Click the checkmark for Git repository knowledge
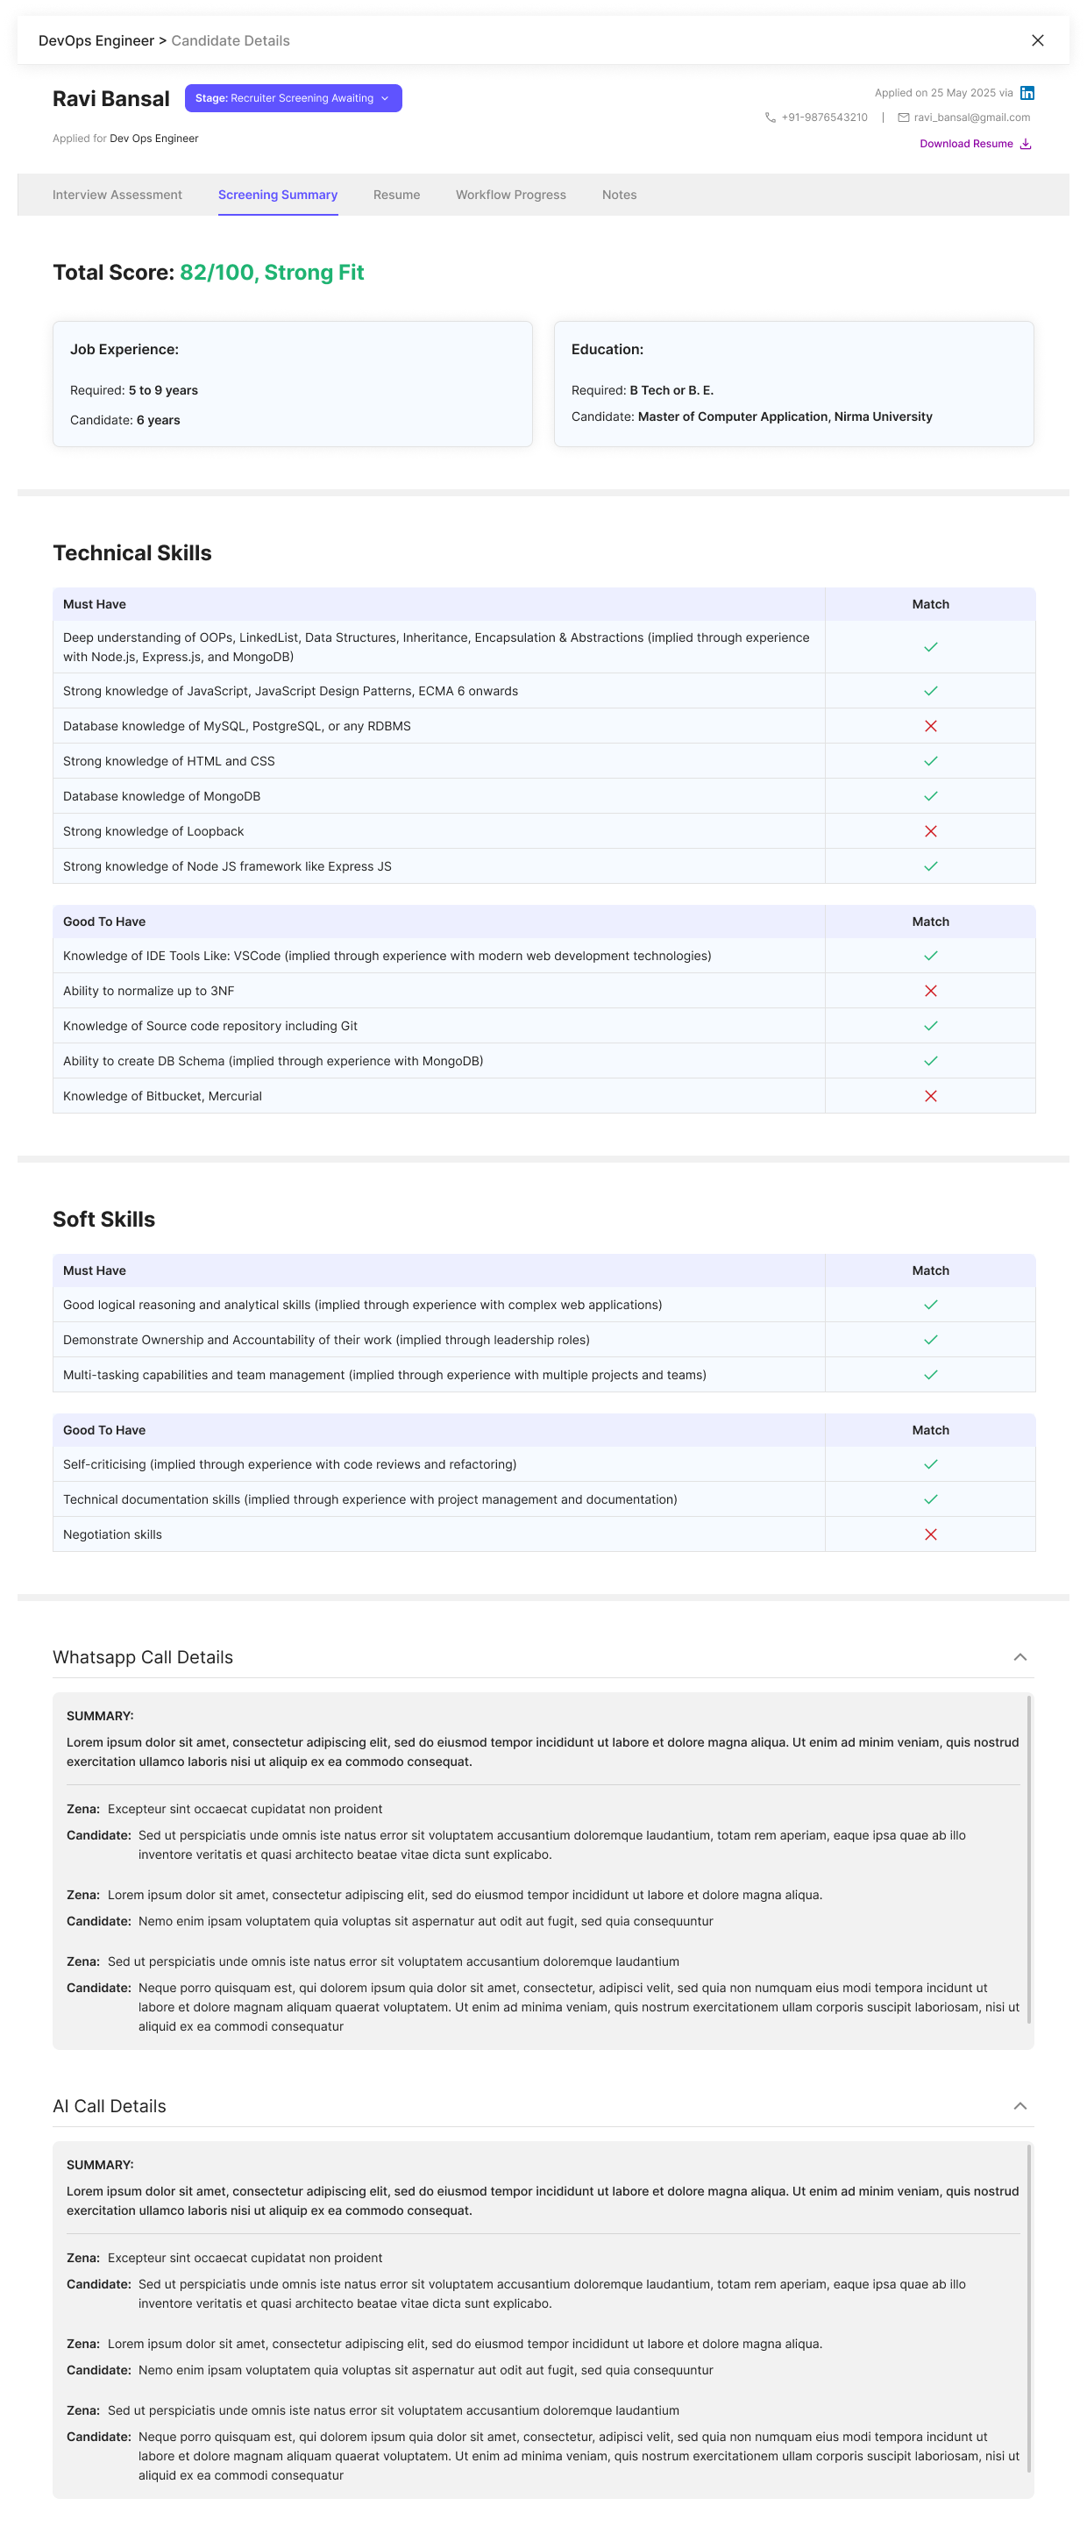 (x=929, y=1025)
